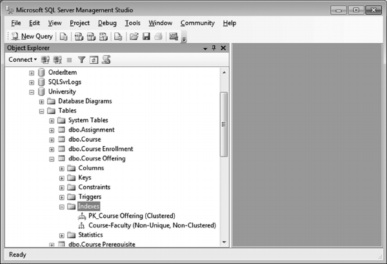Expand the Columns folder
Image resolution: width=387 pixels, height=264 pixels.
pyautogui.click(x=62, y=169)
